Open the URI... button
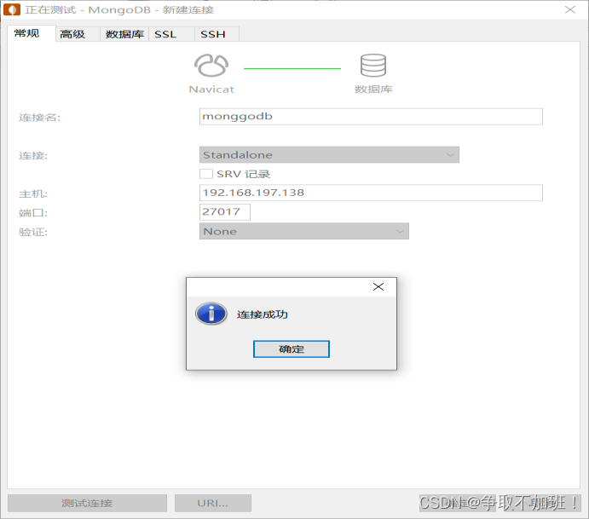This screenshot has width=589, height=519. pos(212,503)
